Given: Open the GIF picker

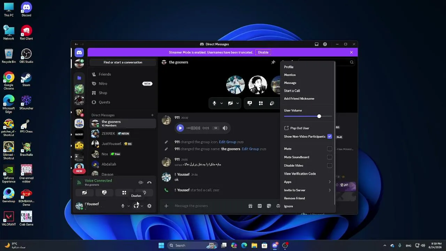Looking at the screenshot, I should (x=260, y=206).
